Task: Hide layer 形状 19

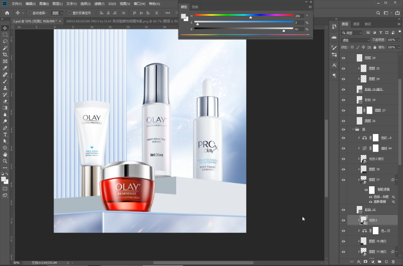Action: [x=343, y=100]
